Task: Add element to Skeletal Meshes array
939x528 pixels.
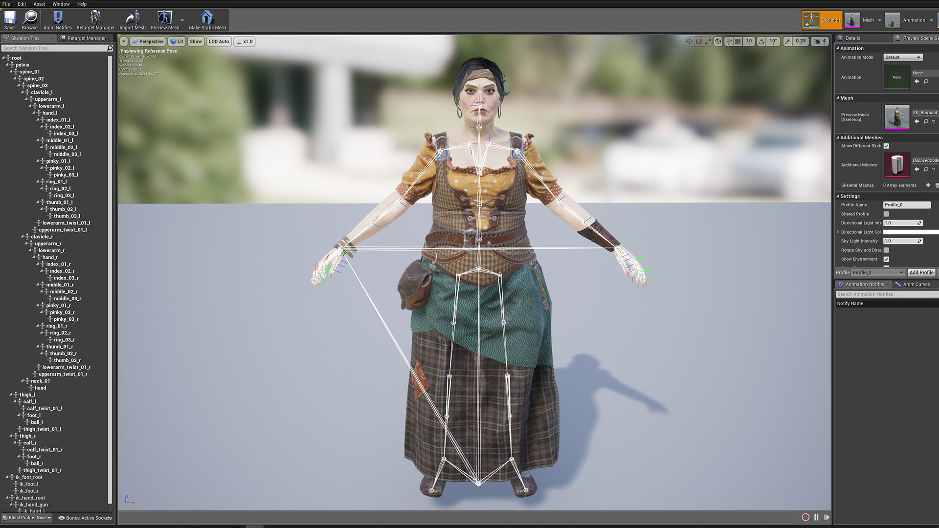Action: pyautogui.click(x=928, y=185)
